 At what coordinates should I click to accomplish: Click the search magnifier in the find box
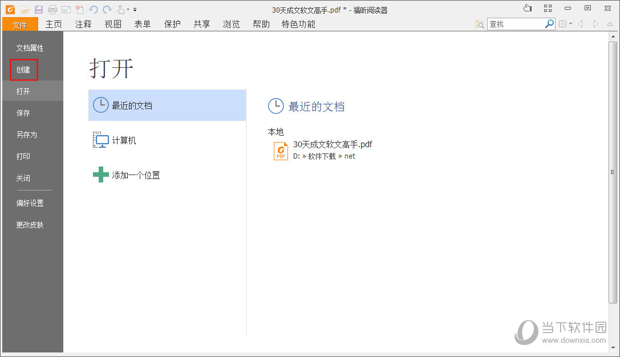548,23
